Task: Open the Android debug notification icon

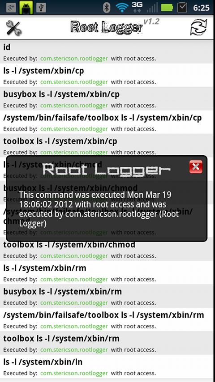Action: 26,8
